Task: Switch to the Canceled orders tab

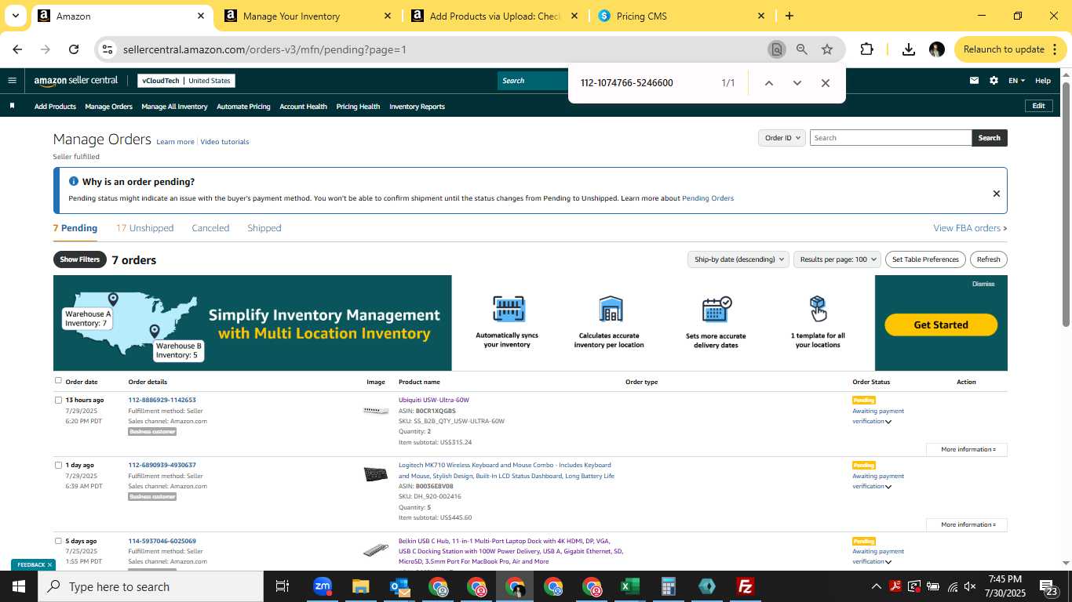Action: (x=210, y=228)
